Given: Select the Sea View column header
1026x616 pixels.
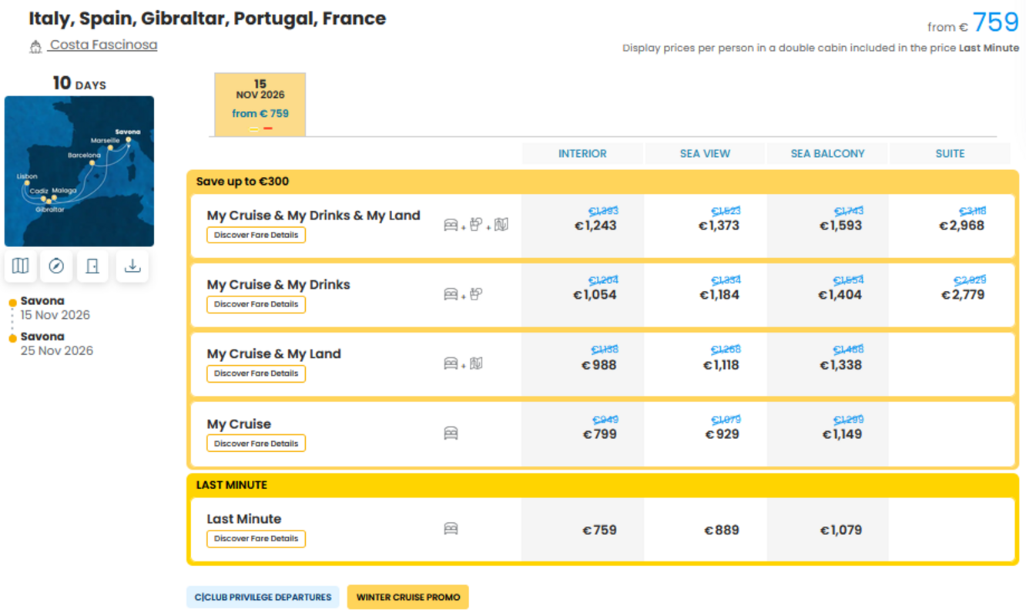Looking at the screenshot, I should coord(705,153).
